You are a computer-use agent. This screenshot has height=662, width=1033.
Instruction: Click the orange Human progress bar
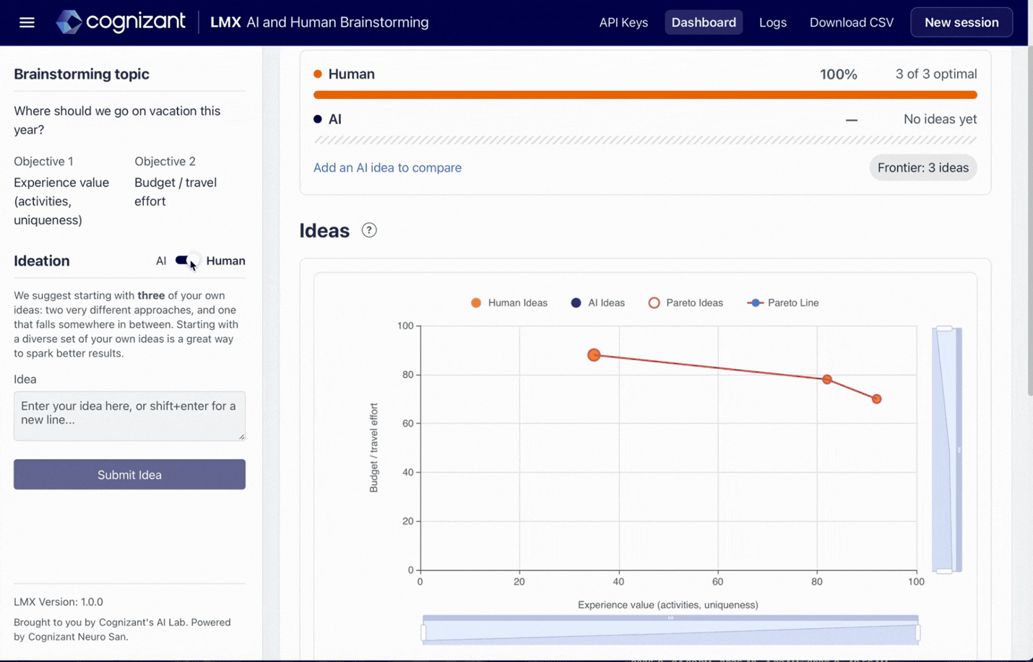click(x=645, y=95)
